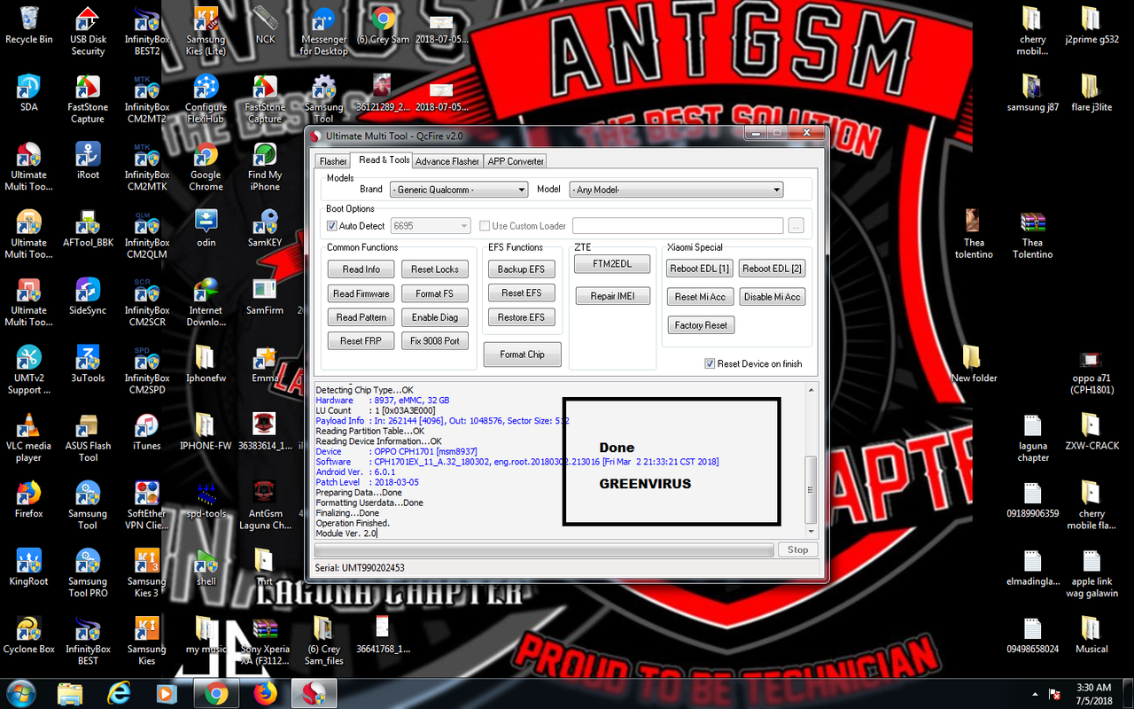The image size is (1134, 709).
Task: Open Samsung Kies (Lite) desktop icon
Action: coord(206,30)
